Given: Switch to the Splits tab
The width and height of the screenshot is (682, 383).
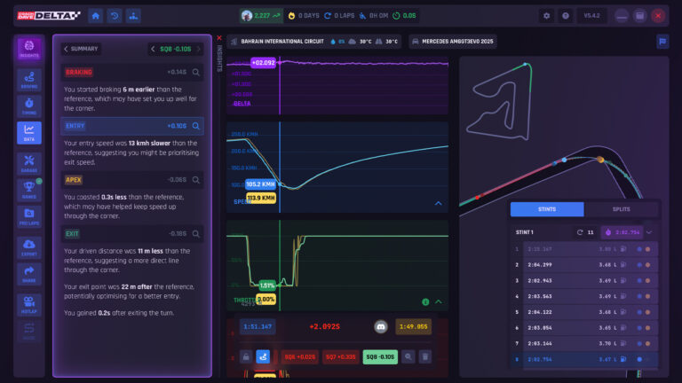Looking at the screenshot, I should pos(622,209).
